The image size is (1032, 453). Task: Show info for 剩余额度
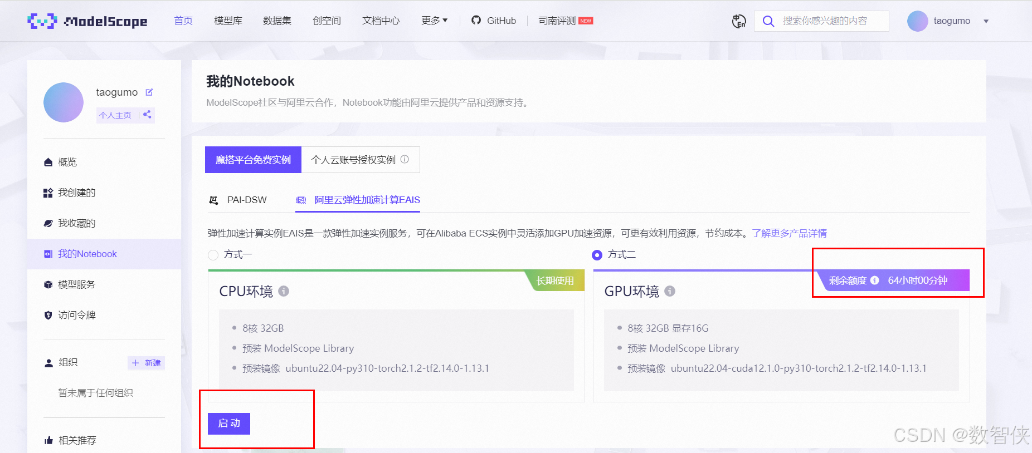[875, 280]
